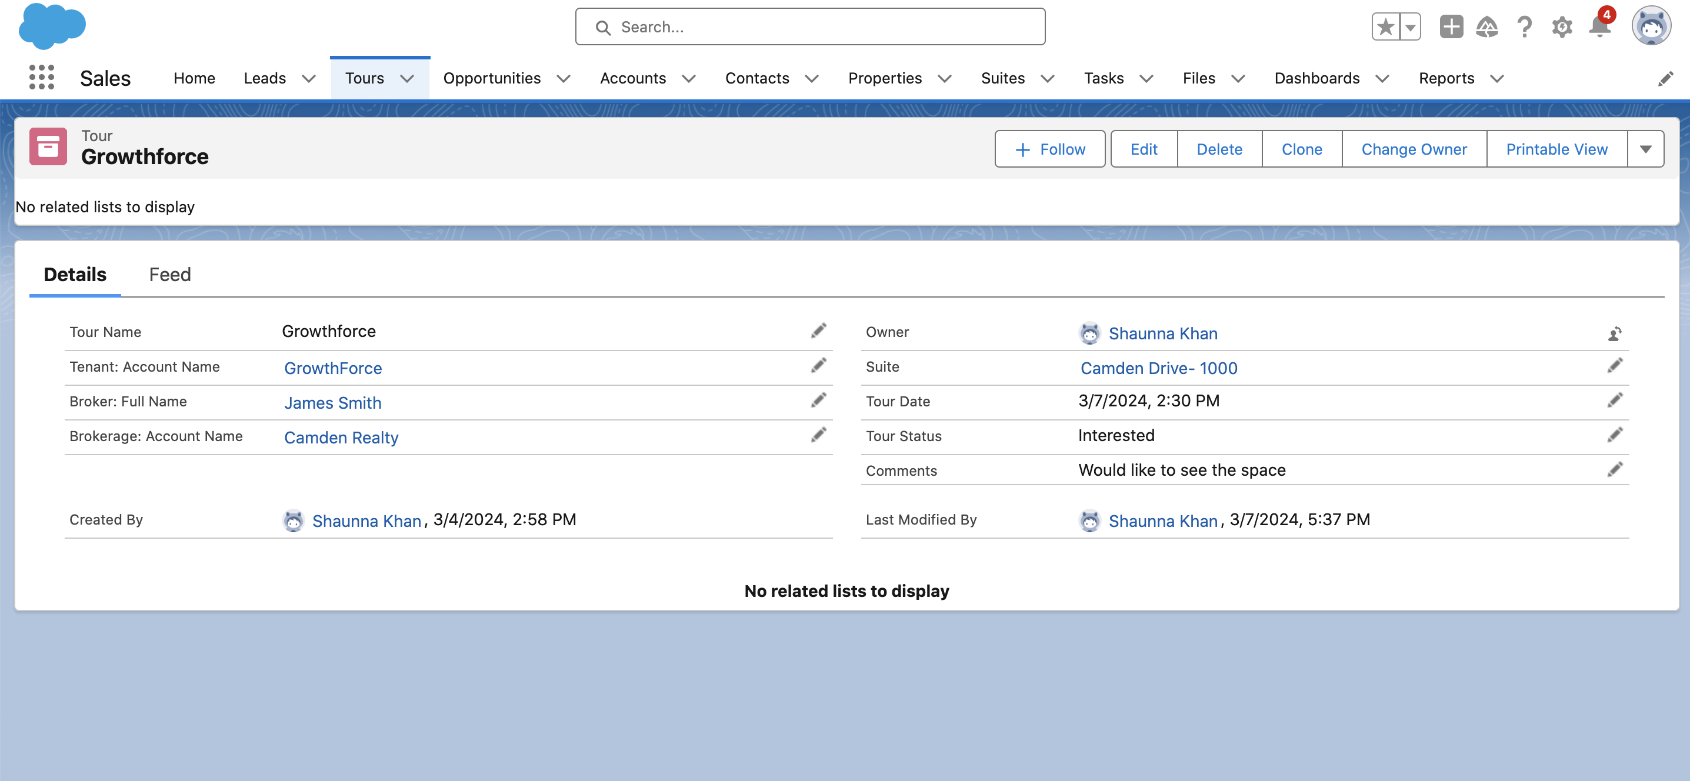Edit the Brokerage Account Name pencil
1690x781 pixels.
[818, 435]
